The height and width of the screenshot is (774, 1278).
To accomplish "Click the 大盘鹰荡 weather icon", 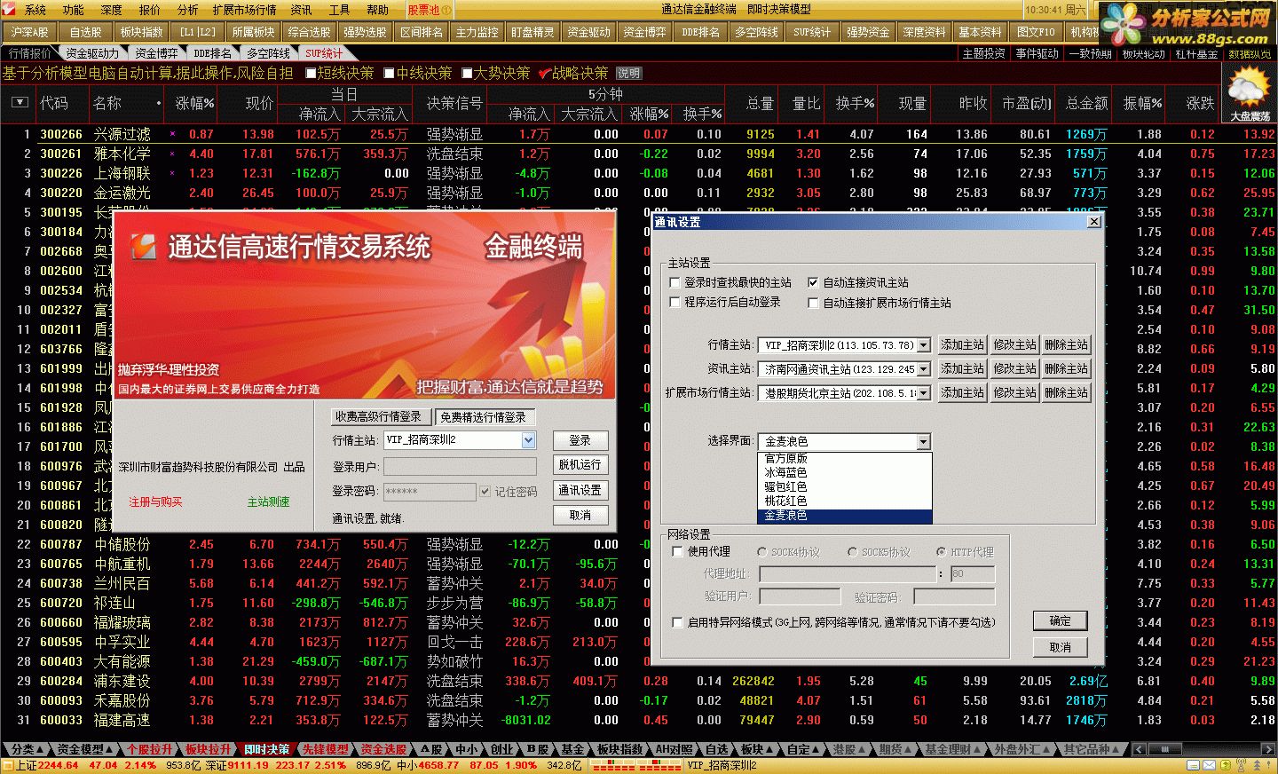I will 1249,93.
